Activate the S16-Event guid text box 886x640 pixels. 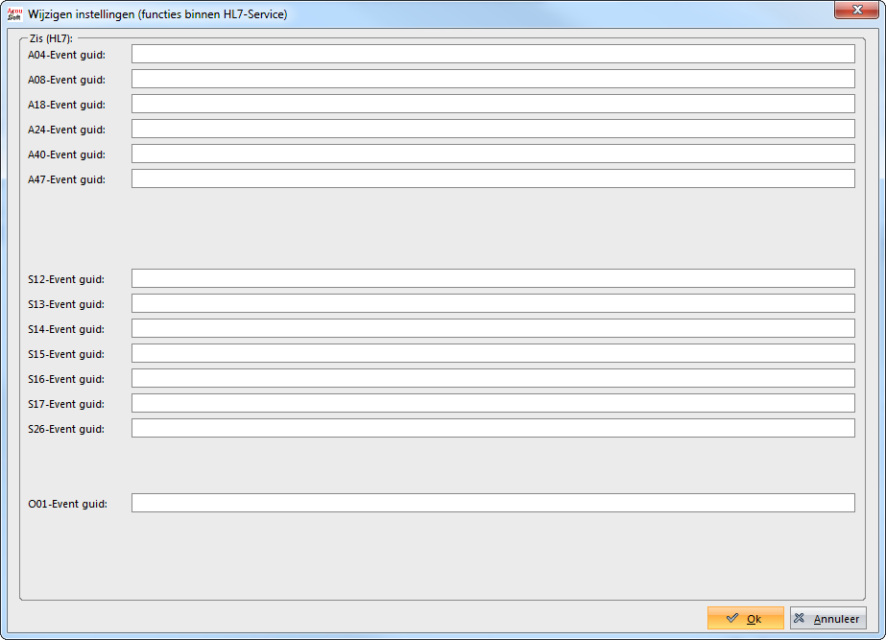pyautogui.click(x=492, y=378)
